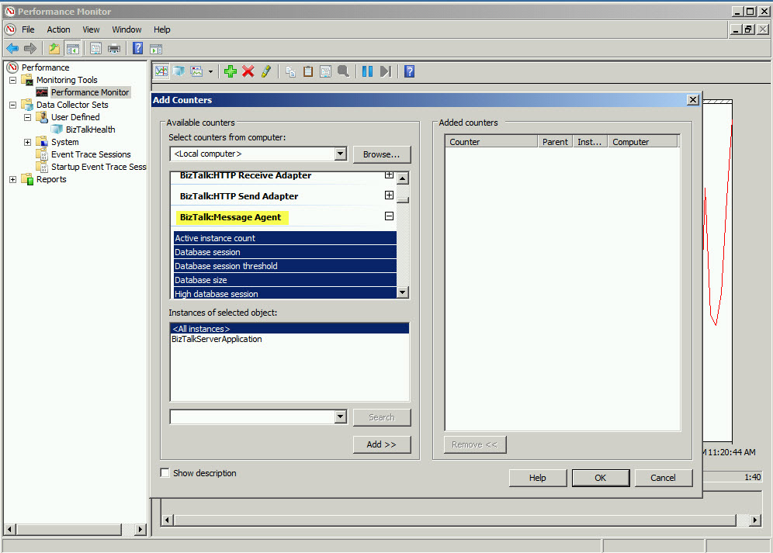The width and height of the screenshot is (773, 553).
Task: Select Performance Monitor in the tree
Action: tap(90, 92)
